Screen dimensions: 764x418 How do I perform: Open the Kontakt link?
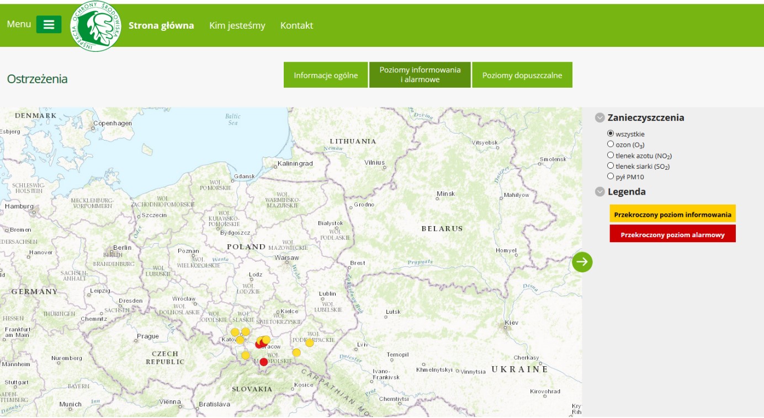296,25
